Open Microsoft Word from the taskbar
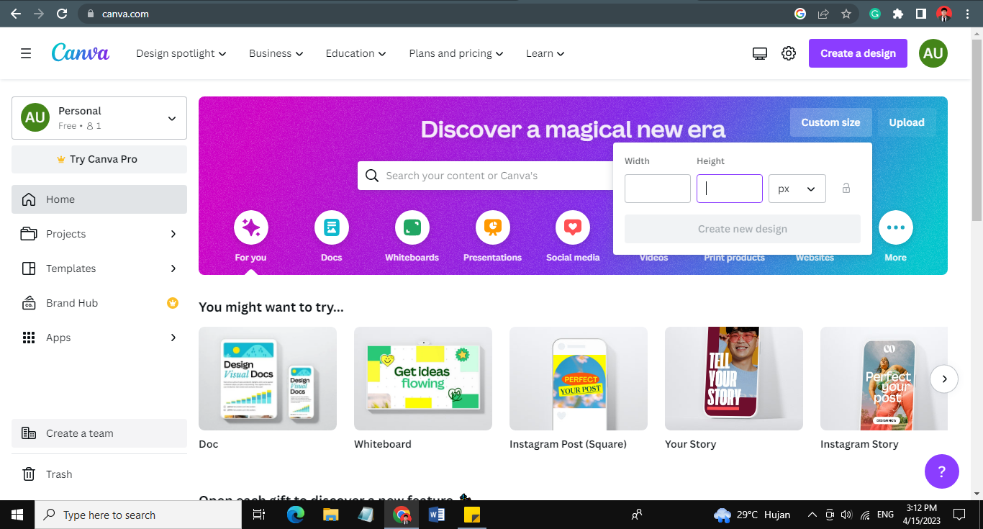Image resolution: width=983 pixels, height=529 pixels. click(437, 515)
